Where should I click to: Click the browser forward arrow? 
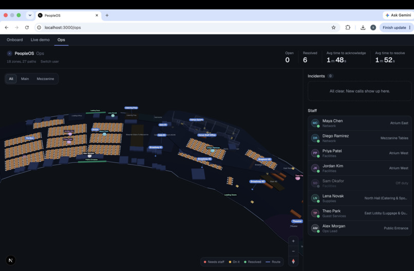pos(16,27)
